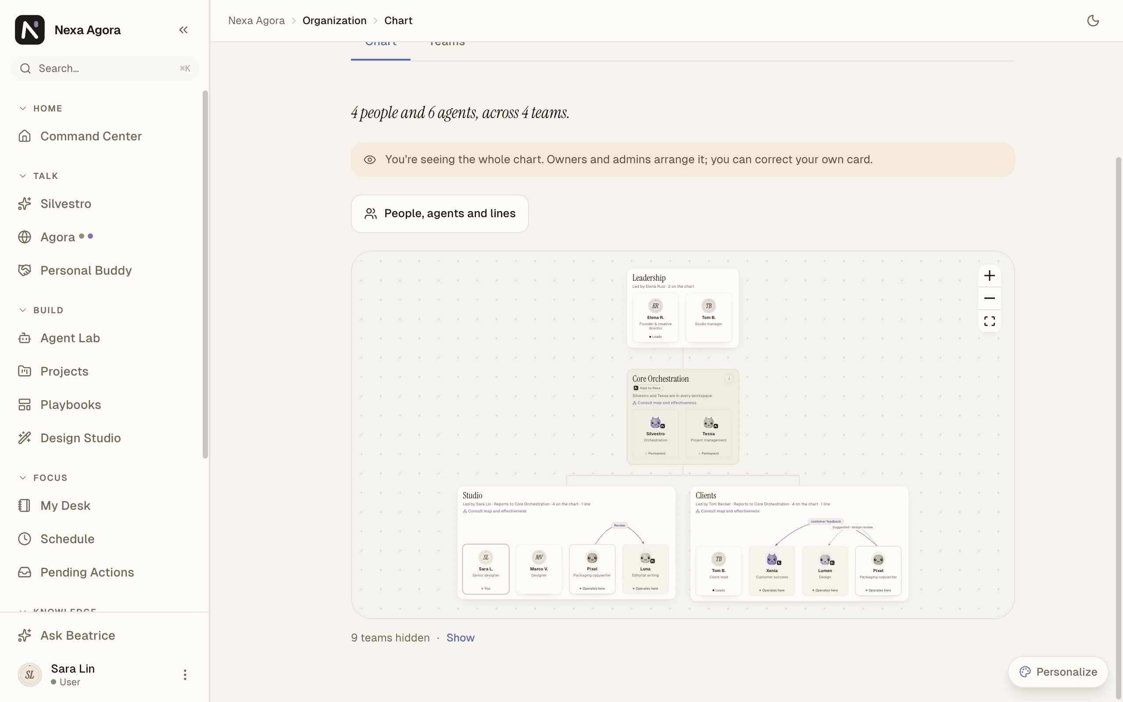This screenshot has width=1123, height=702.
Task: Go to Organization breadcrumb
Action: tap(335, 21)
